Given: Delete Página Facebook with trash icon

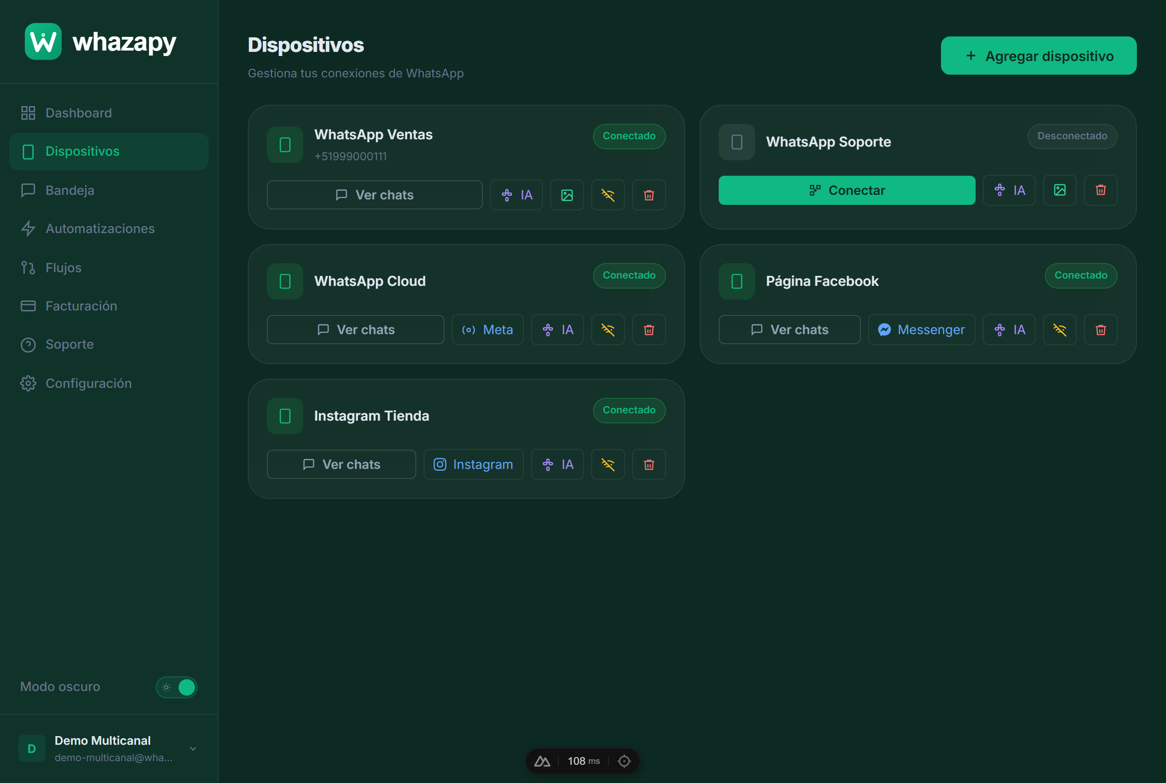Looking at the screenshot, I should (1100, 330).
